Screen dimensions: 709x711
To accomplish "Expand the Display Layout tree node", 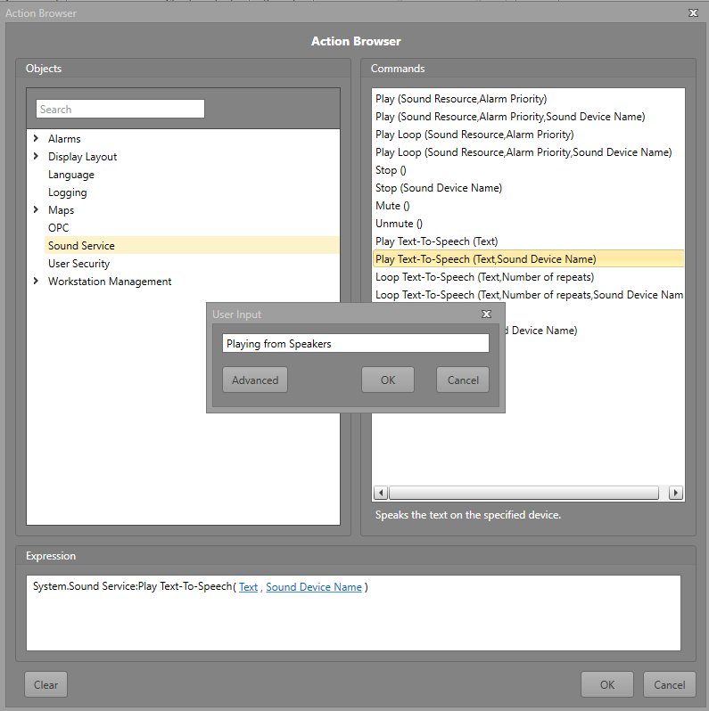I will pyautogui.click(x=36, y=156).
